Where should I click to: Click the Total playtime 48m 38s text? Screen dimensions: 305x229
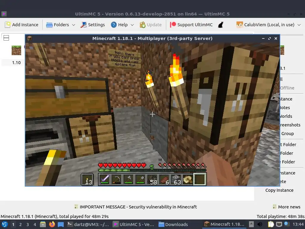[281, 216]
